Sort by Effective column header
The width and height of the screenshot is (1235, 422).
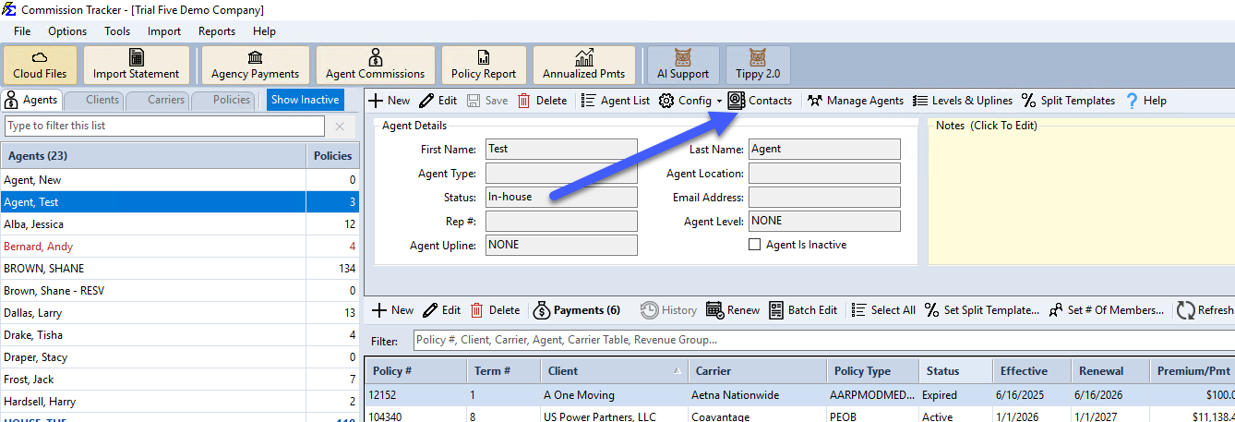[x=1031, y=371]
